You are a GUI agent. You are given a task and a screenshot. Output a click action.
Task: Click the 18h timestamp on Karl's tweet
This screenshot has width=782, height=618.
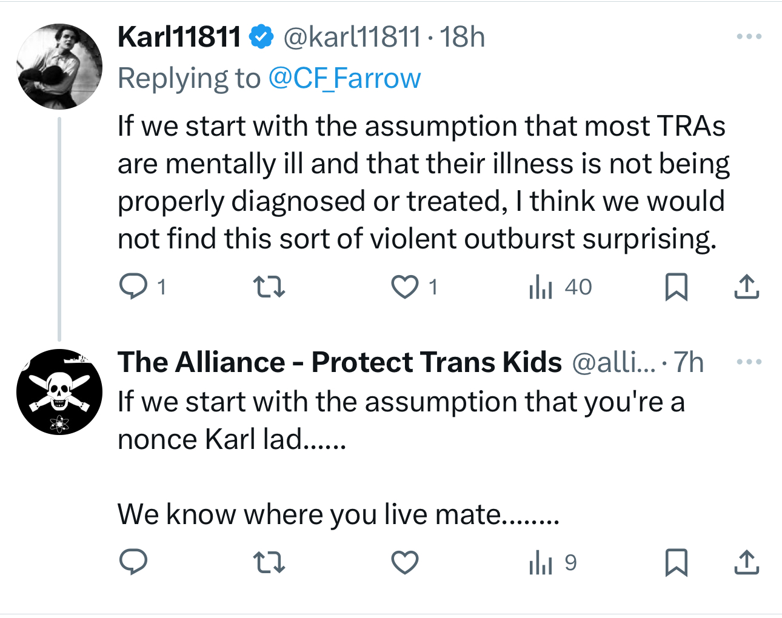point(463,37)
